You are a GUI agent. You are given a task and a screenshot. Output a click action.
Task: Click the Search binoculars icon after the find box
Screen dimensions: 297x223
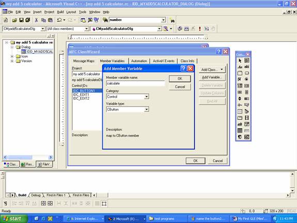click(172, 20)
